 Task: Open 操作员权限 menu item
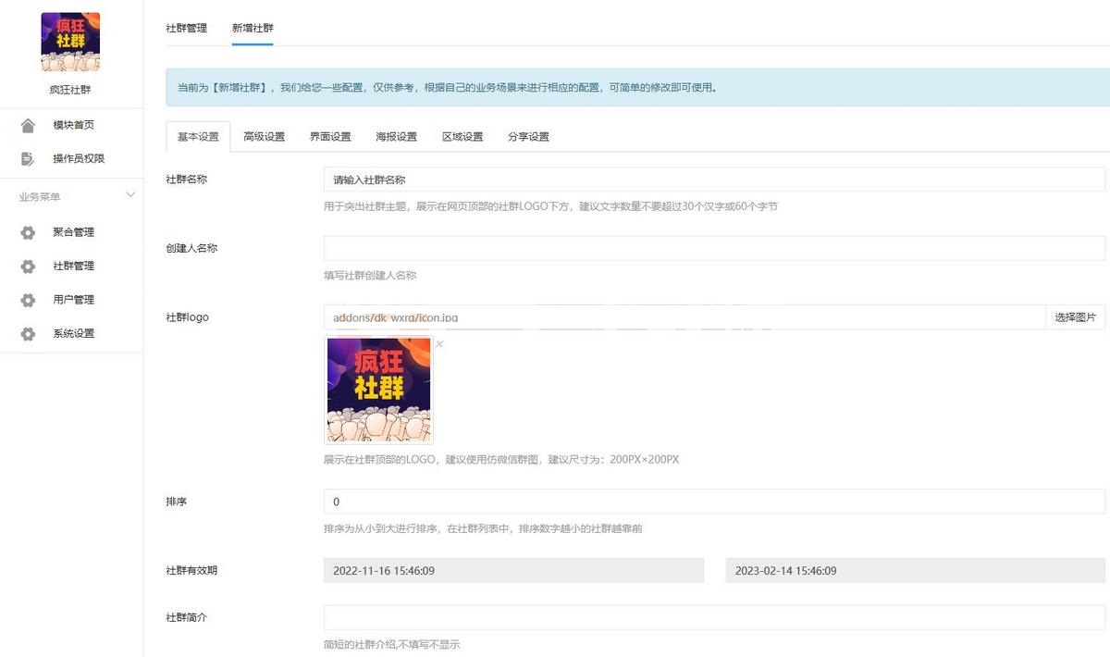coord(79,158)
